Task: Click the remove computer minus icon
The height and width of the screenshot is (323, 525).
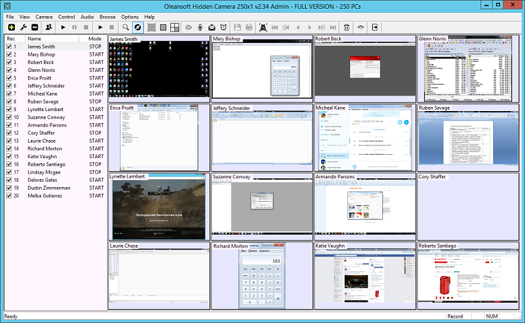Action: point(34,28)
